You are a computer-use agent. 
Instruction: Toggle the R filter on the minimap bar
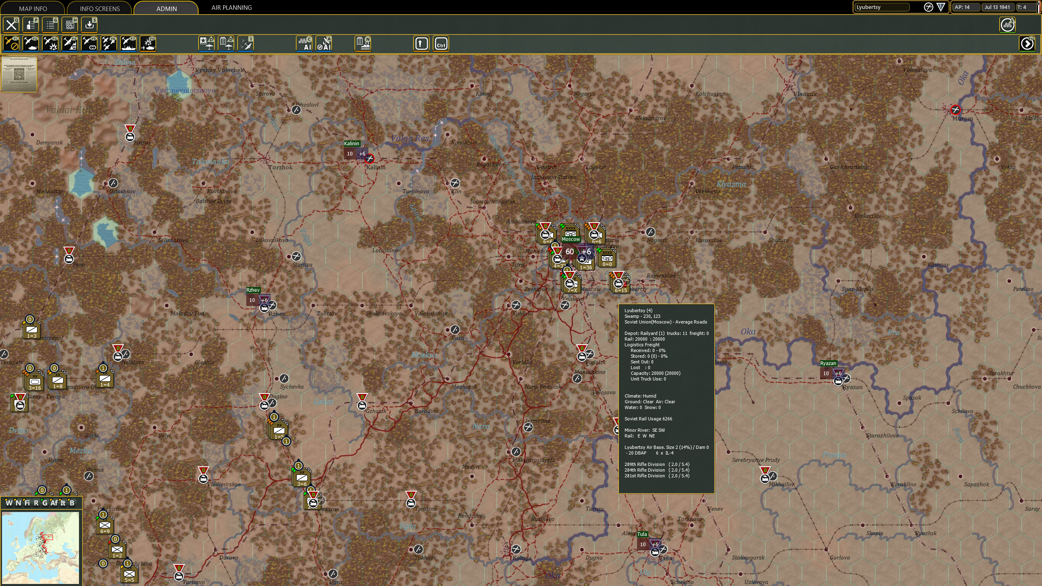pos(36,503)
